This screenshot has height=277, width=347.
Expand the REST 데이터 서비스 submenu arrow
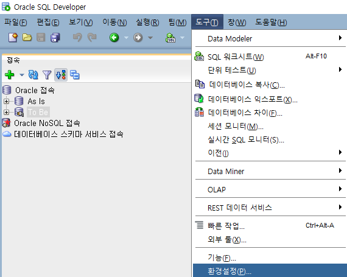[x=340, y=207]
